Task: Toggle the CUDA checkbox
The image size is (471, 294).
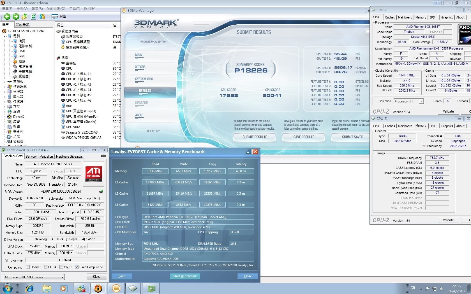Action: pyautogui.click(x=46, y=267)
